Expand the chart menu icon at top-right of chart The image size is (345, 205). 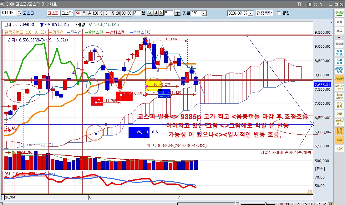click(330, 22)
